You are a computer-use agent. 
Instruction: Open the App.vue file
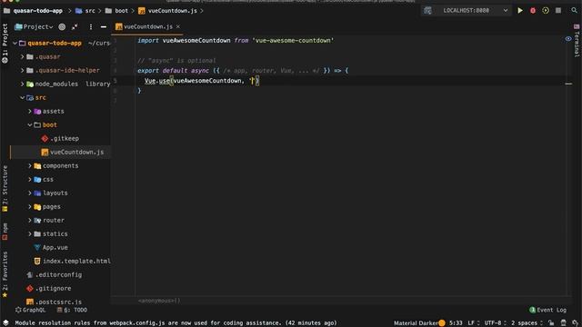(x=51, y=247)
